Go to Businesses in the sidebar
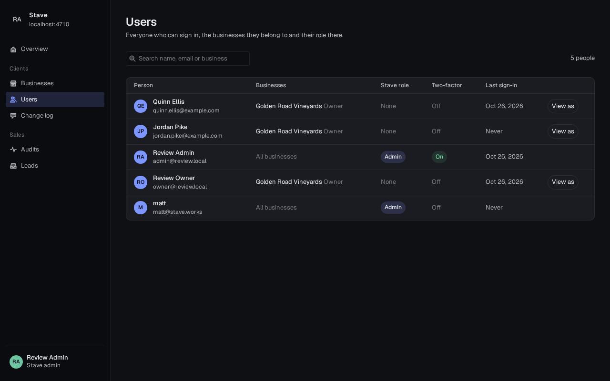Screen dimensions: 610x381 coord(55,83)
